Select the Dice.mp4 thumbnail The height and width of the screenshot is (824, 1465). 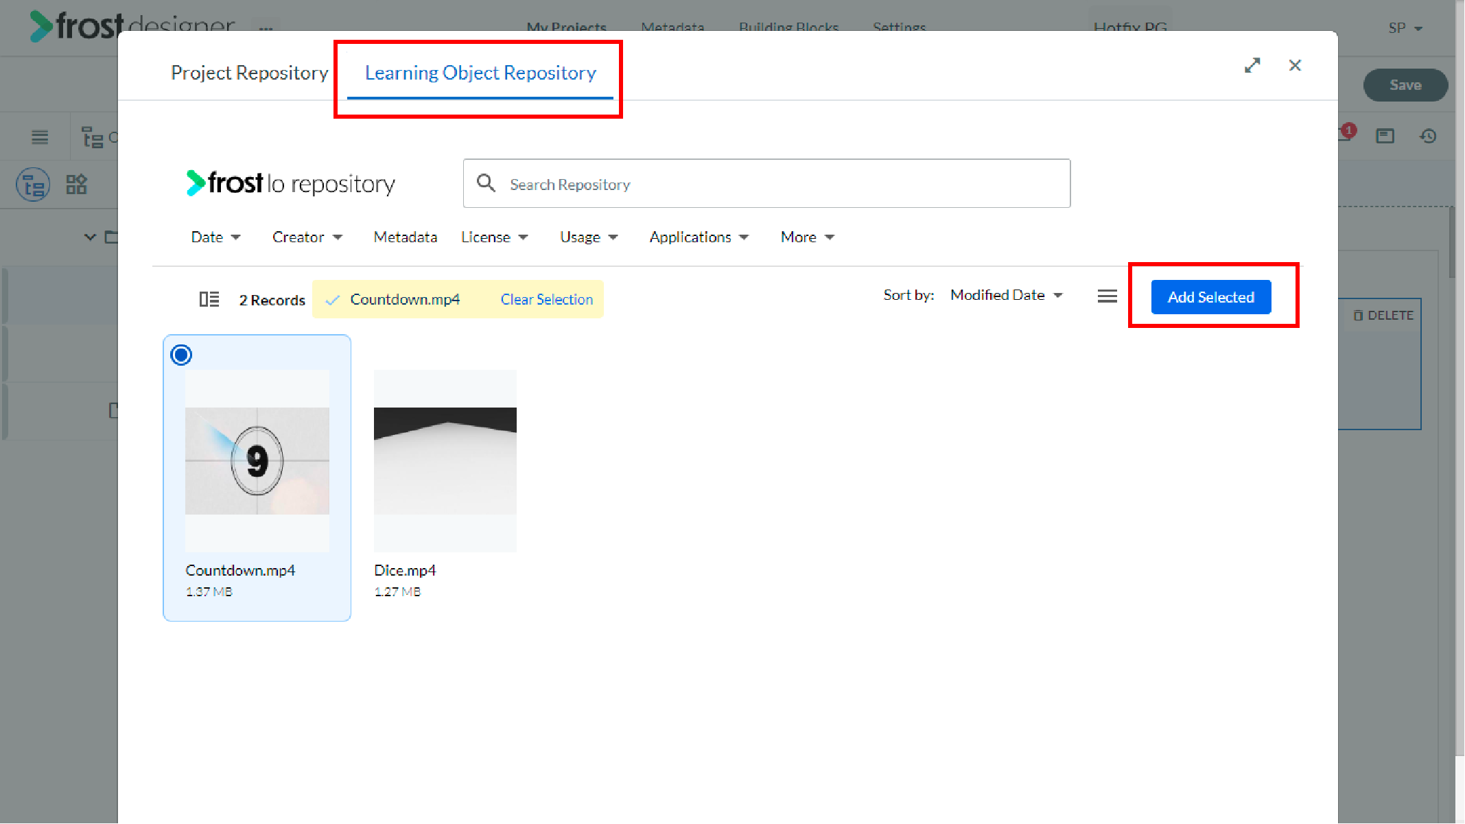pyautogui.click(x=445, y=460)
